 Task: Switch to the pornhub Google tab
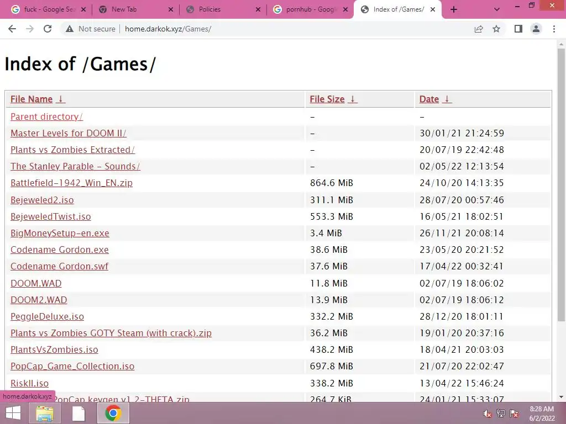pos(310,10)
